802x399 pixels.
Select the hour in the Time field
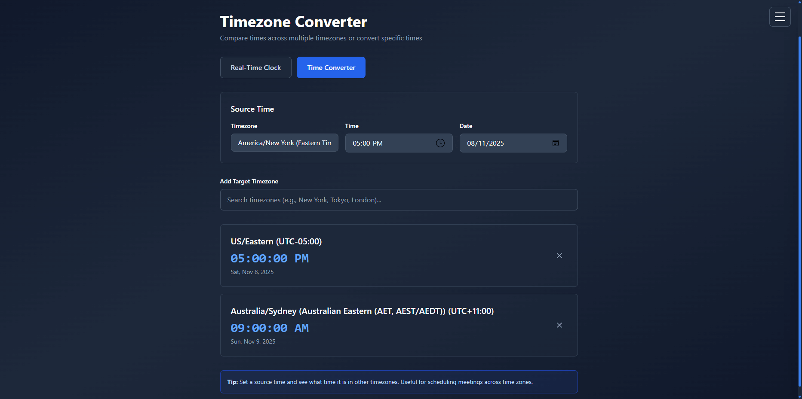(356, 143)
